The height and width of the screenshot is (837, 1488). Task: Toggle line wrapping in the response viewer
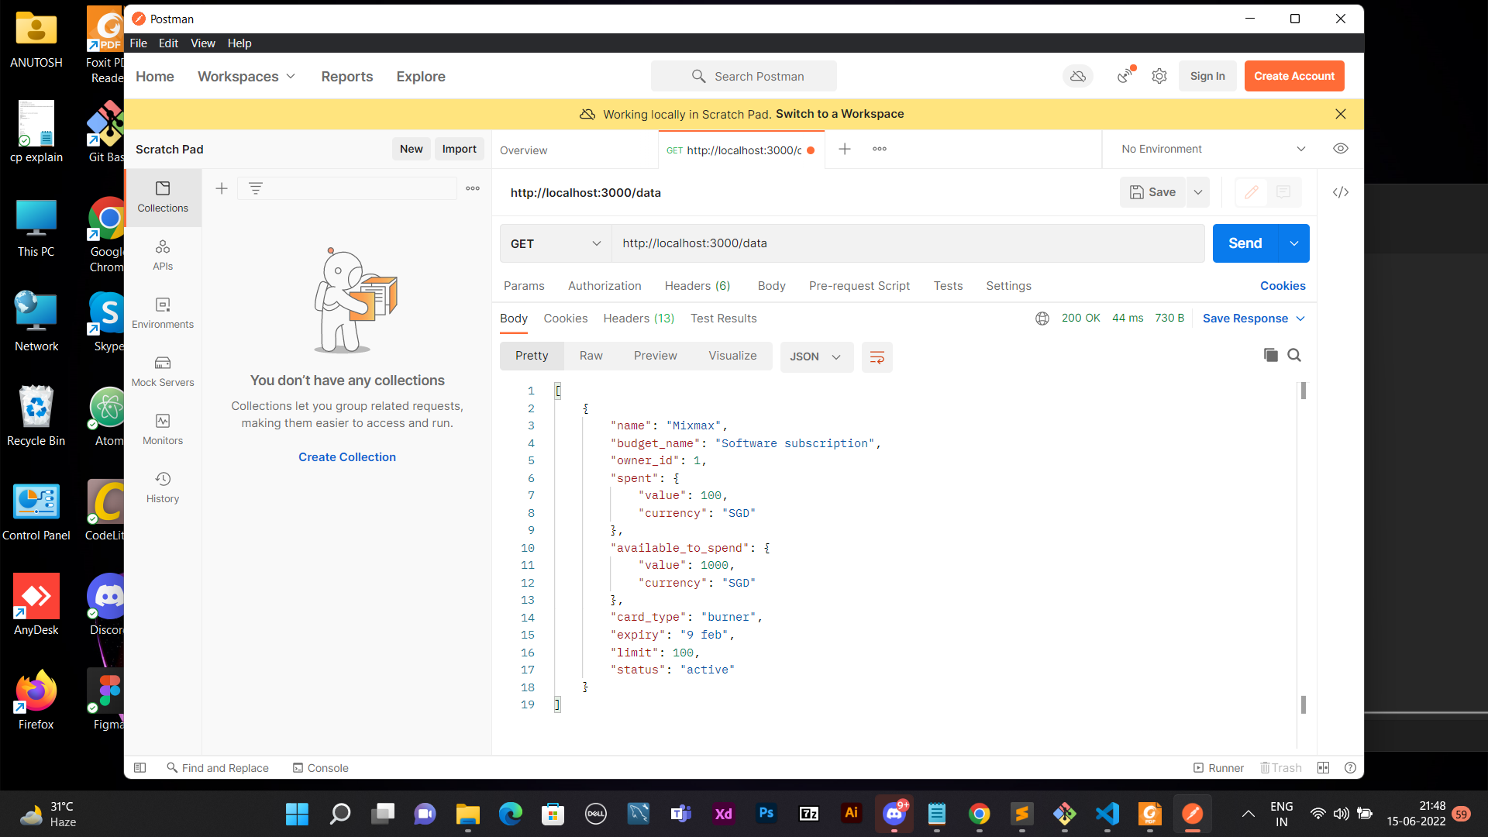pos(877,357)
